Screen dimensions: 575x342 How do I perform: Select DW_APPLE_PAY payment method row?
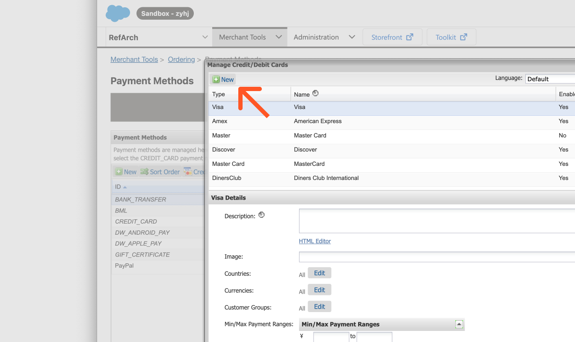[x=157, y=243]
